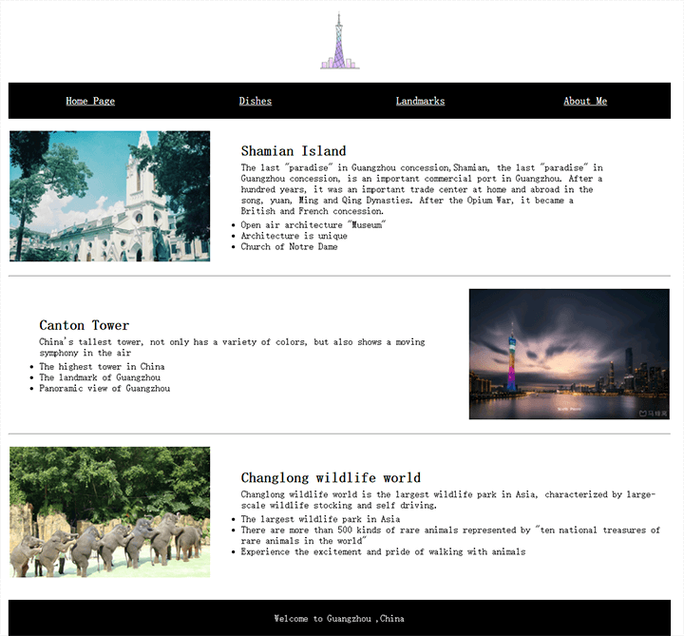Screen dimensions: 684x636
Task: Click the 'Architecture is unique' bullet
Action: coord(294,236)
